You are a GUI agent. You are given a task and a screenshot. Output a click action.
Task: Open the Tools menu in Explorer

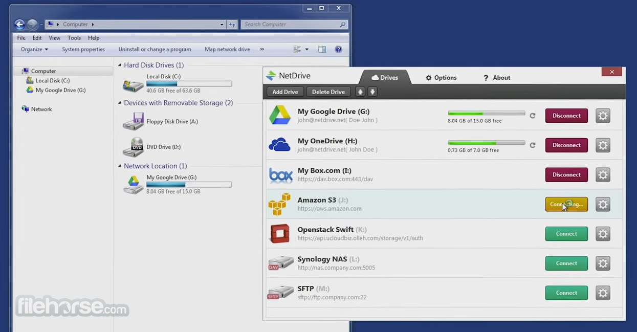tap(74, 38)
